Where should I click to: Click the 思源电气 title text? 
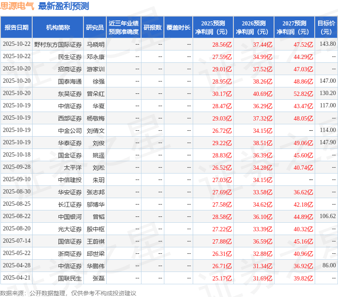(17, 6)
